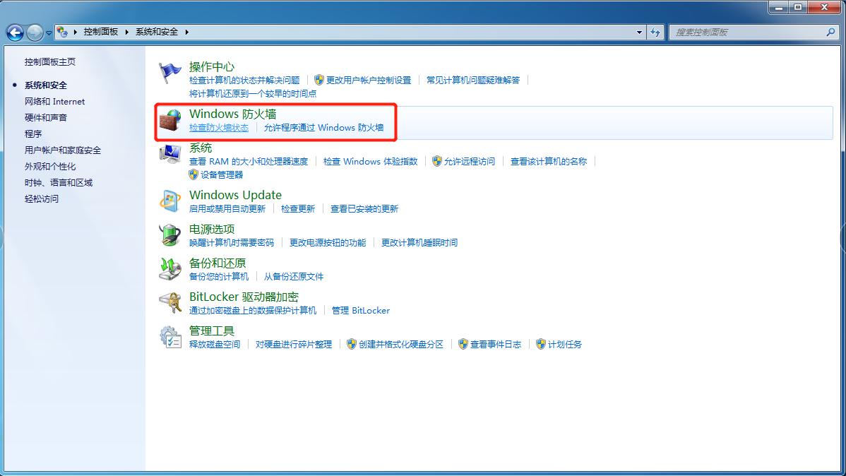Select 网络和 Internet in the left sidebar
846x476 pixels.
point(54,101)
